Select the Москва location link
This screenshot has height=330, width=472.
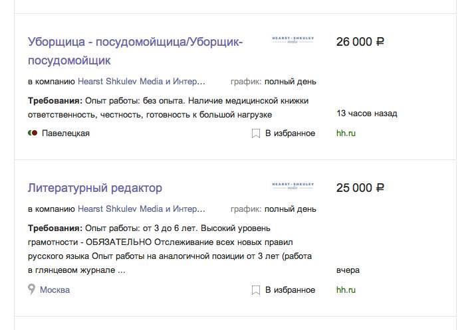(55, 290)
